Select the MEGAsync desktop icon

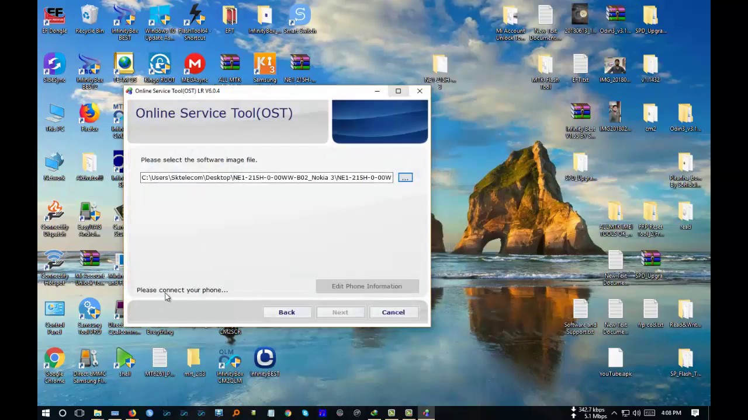[195, 68]
